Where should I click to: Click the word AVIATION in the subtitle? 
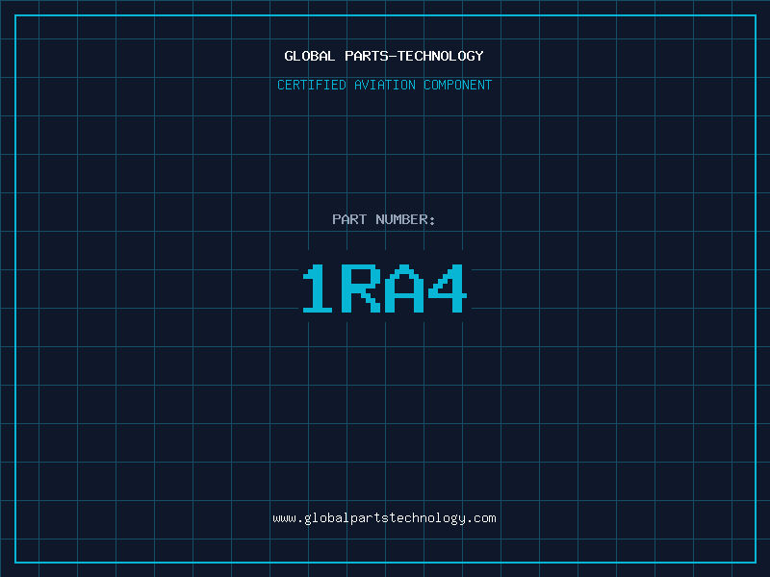(384, 85)
